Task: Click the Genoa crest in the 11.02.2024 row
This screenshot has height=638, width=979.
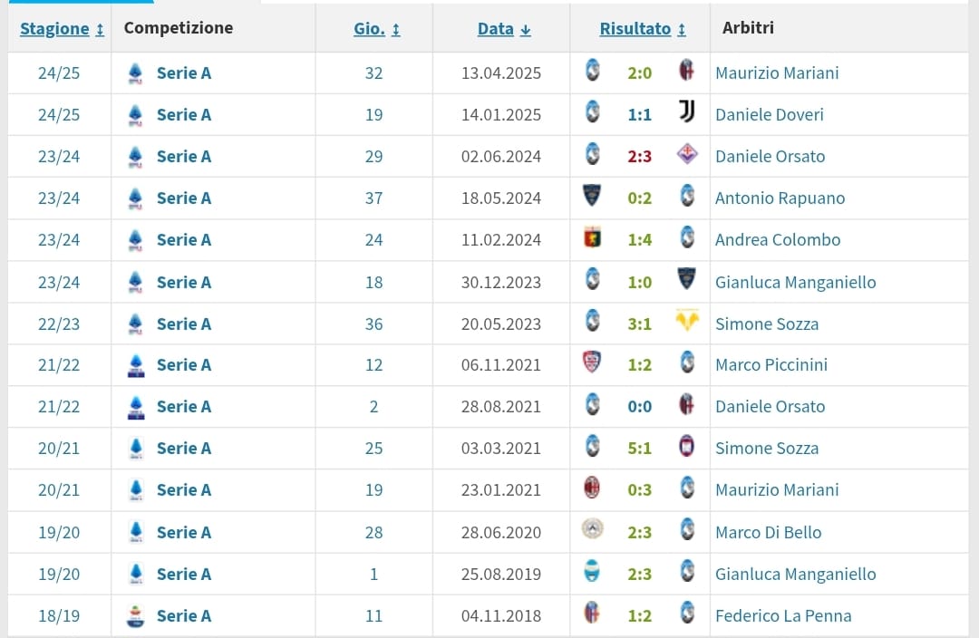Action: [592, 237]
